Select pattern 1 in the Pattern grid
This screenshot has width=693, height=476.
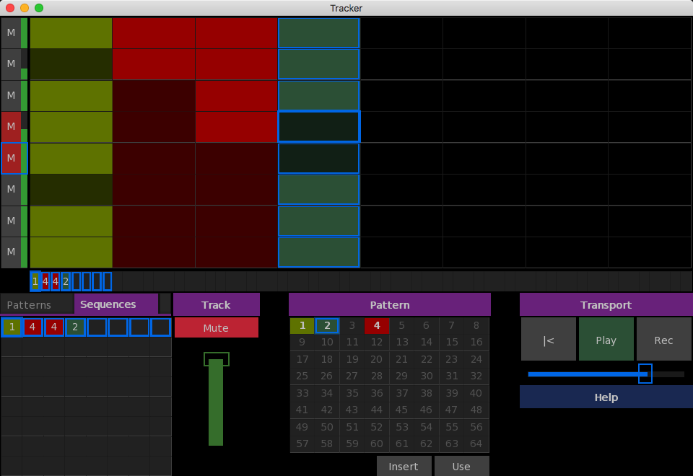(302, 326)
